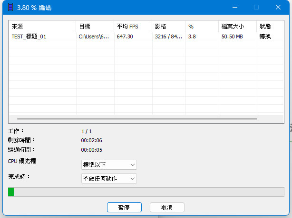Click the 經過時間 label
The image size is (292, 218).
(x=21, y=150)
